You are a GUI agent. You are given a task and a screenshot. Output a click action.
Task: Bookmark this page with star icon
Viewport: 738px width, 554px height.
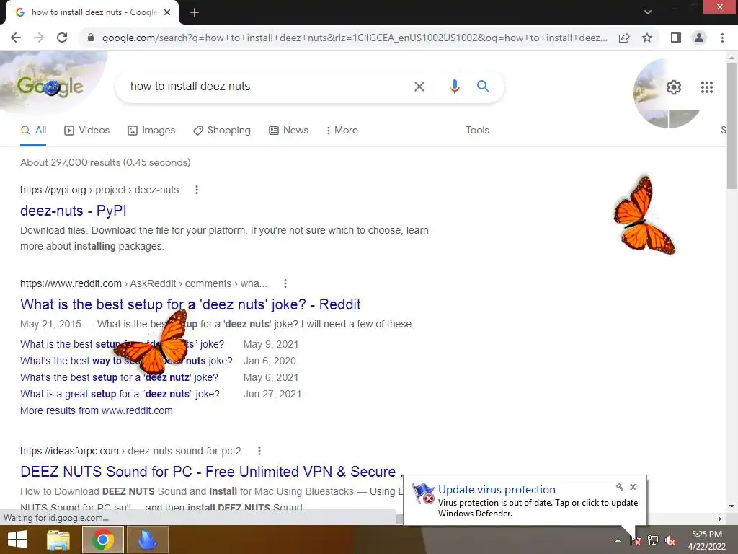tap(647, 38)
